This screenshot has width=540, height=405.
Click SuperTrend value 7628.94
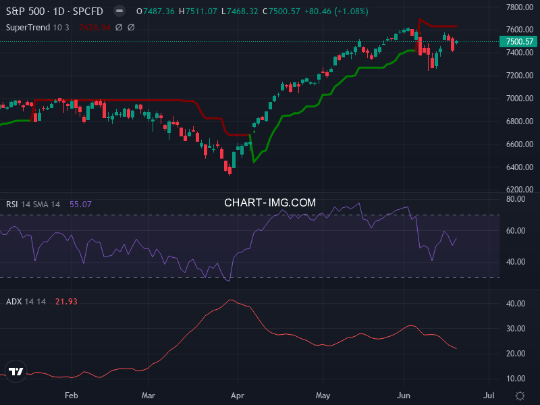94,27
